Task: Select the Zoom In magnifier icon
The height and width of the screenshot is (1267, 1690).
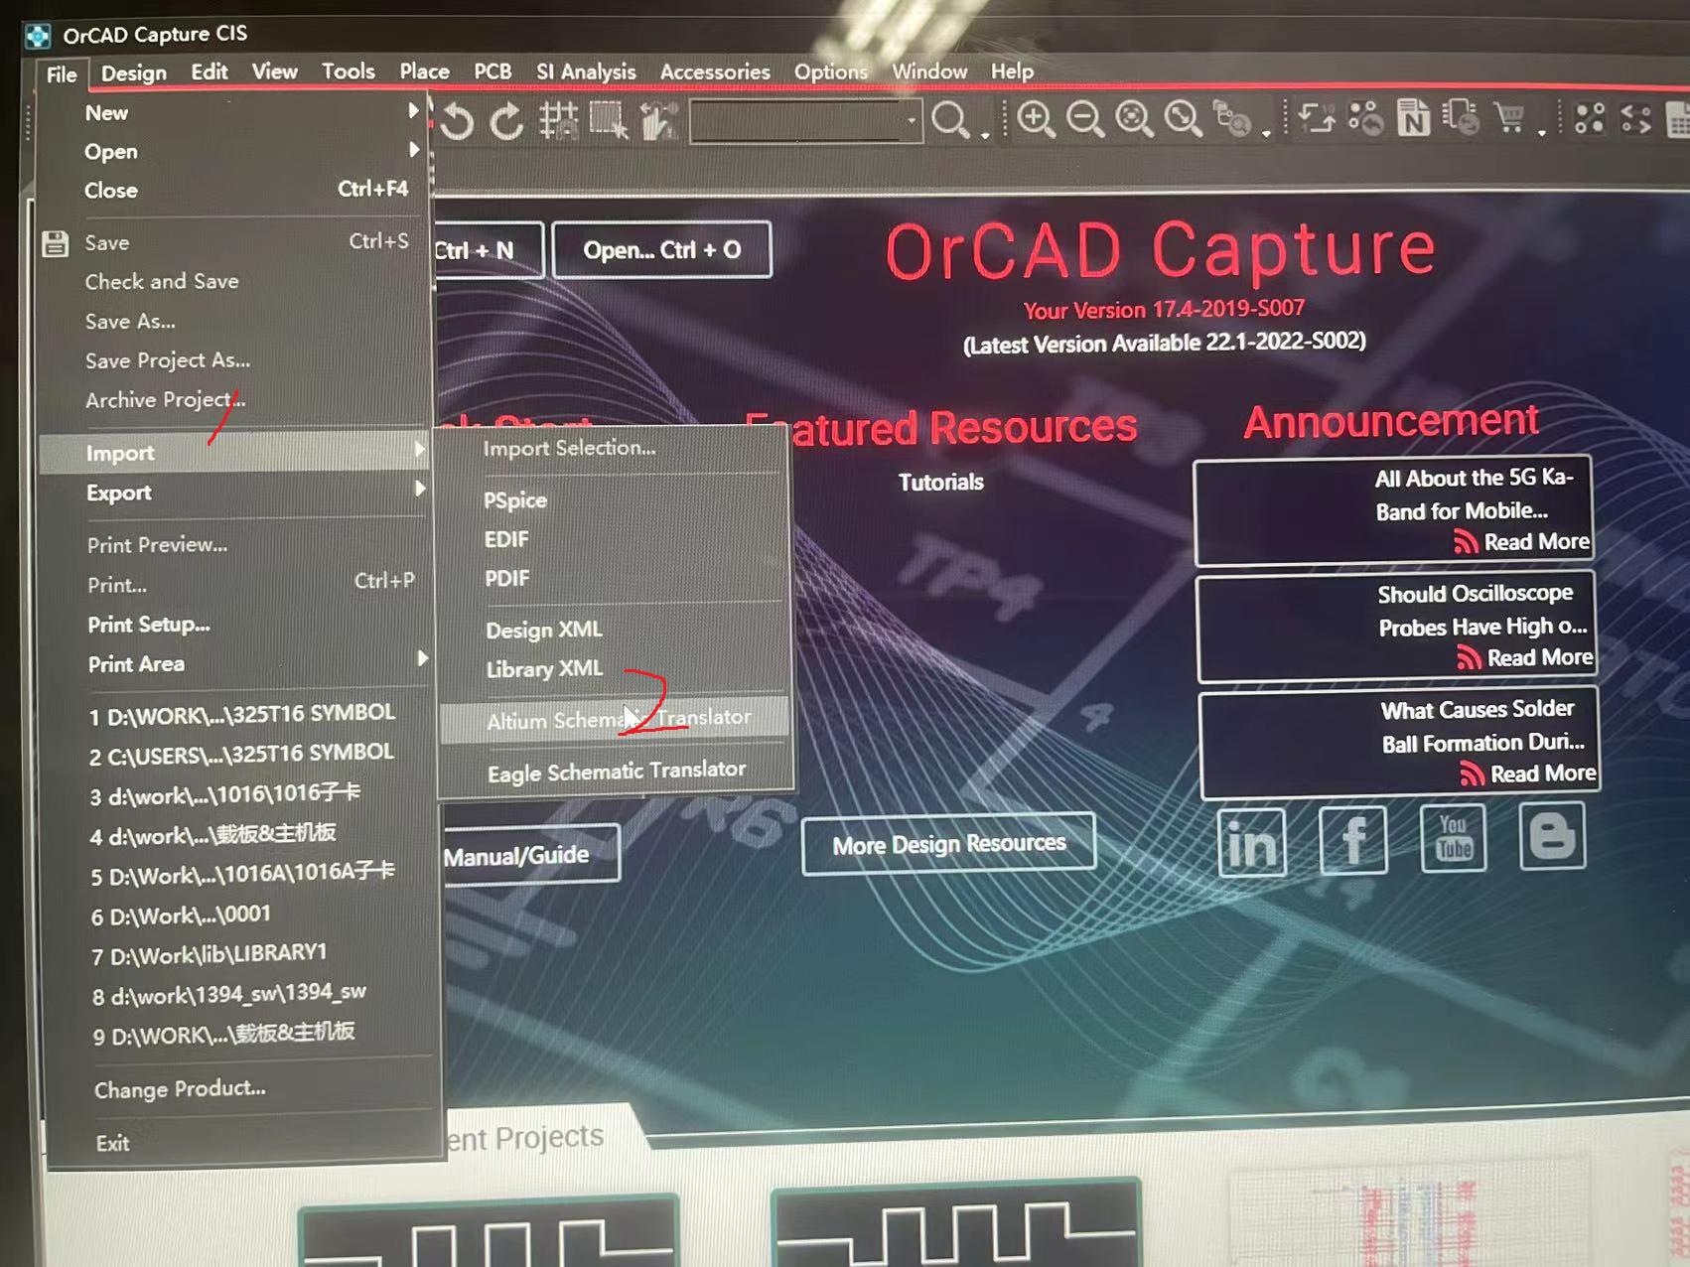Action: [1036, 119]
